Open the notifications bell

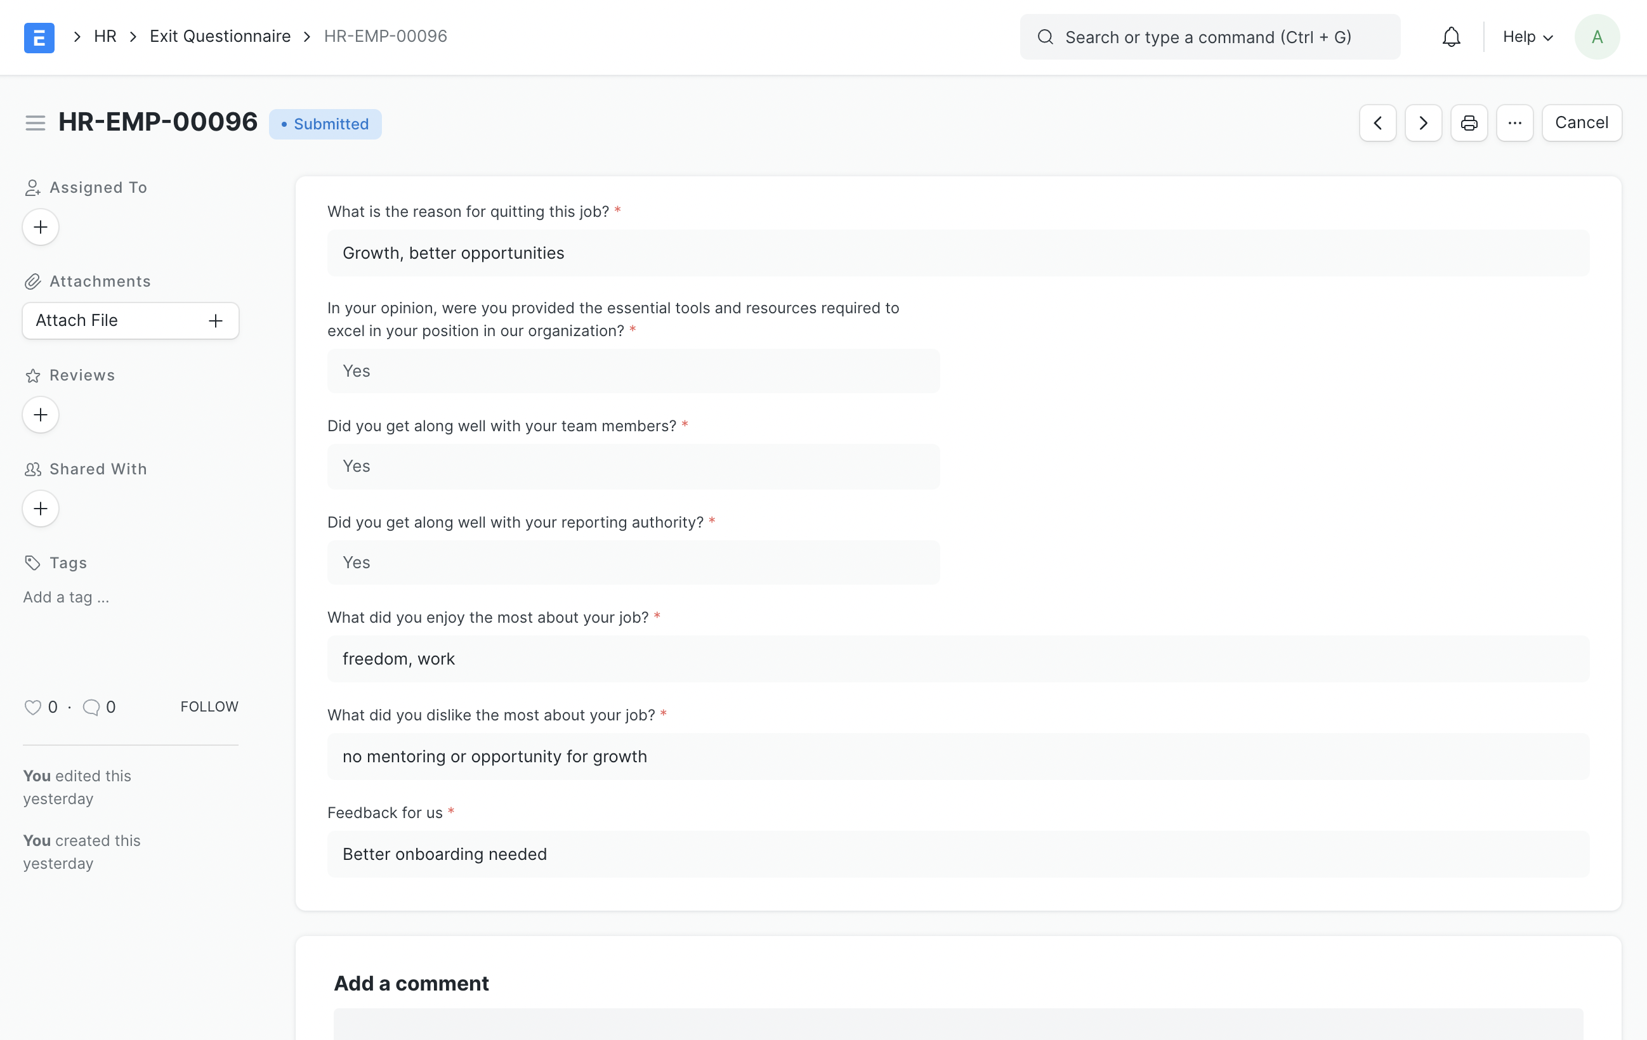point(1451,37)
